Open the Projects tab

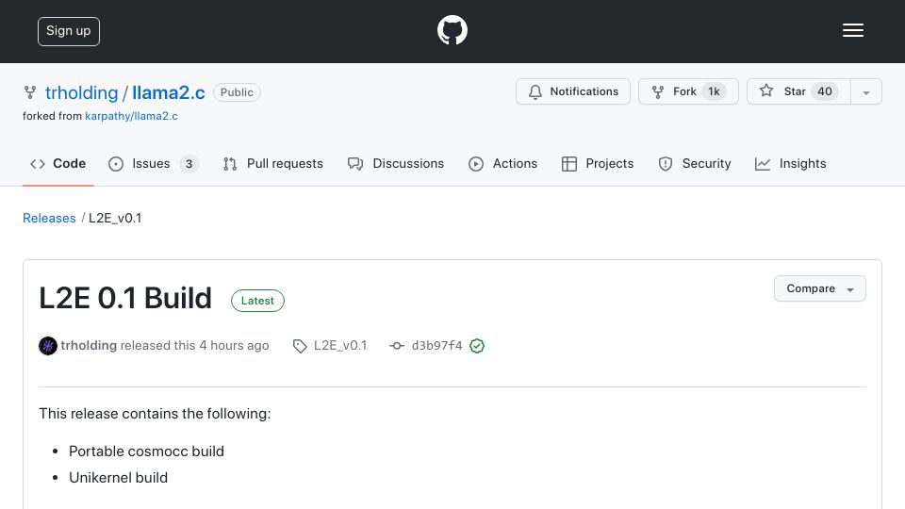[x=598, y=164]
